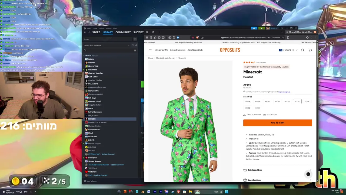The height and width of the screenshot is (195, 346).
Task: Click the Steam ready-to-play filter icon
Action: tap(136, 45)
